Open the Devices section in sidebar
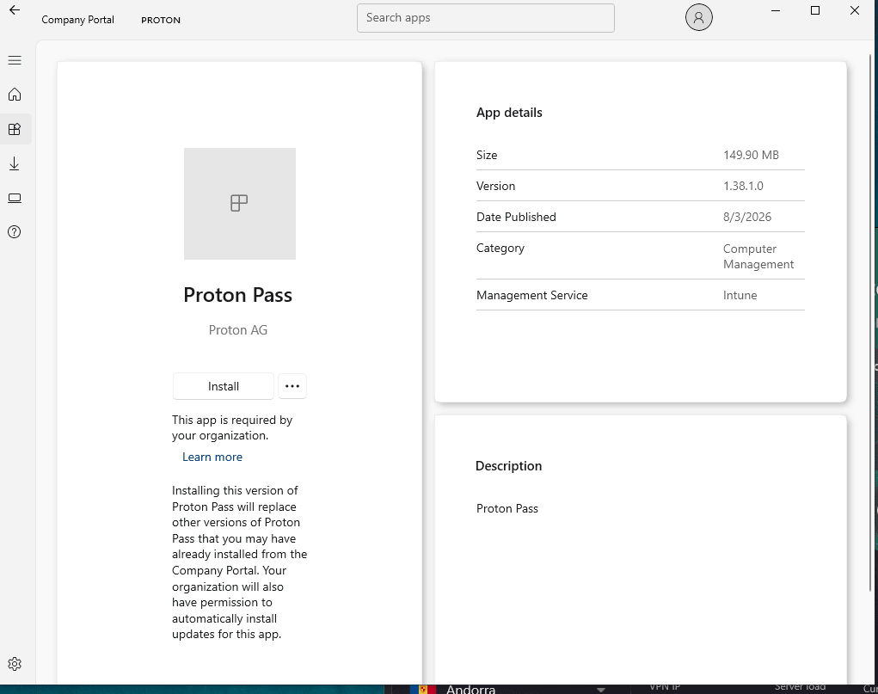Image resolution: width=878 pixels, height=694 pixels. coord(15,199)
